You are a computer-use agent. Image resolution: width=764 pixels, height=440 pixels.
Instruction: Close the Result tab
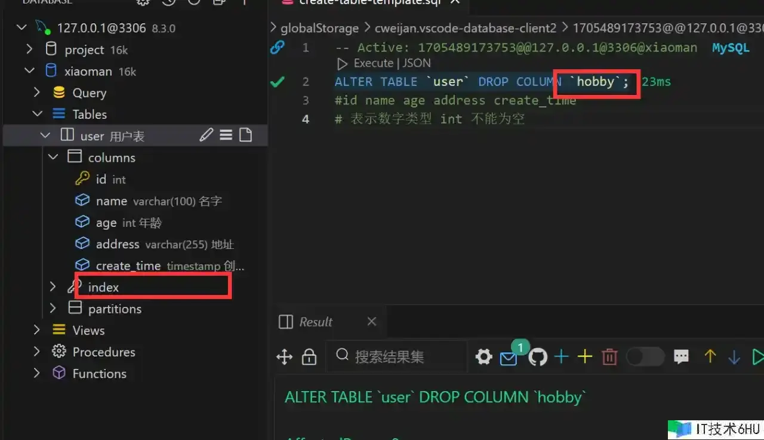372,321
